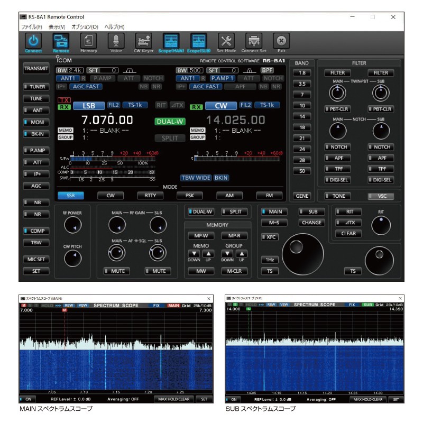Switch to RTTY mode

(x=149, y=196)
